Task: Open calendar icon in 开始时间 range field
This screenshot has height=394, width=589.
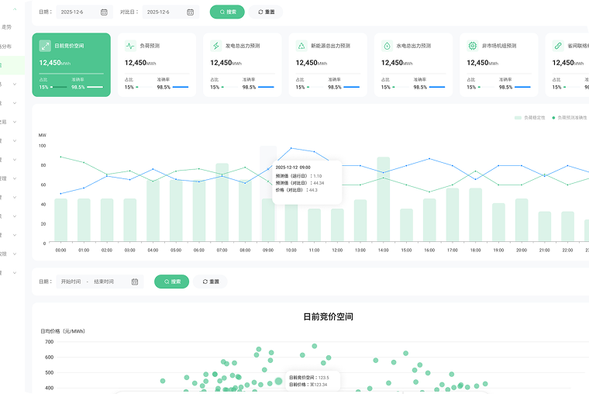Action: coord(135,282)
